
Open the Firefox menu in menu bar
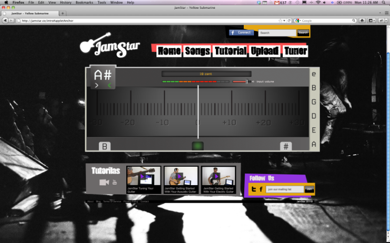point(18,2)
